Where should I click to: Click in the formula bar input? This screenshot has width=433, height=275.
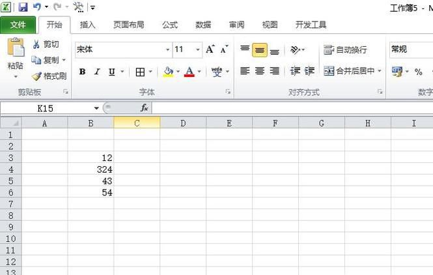click(292, 108)
